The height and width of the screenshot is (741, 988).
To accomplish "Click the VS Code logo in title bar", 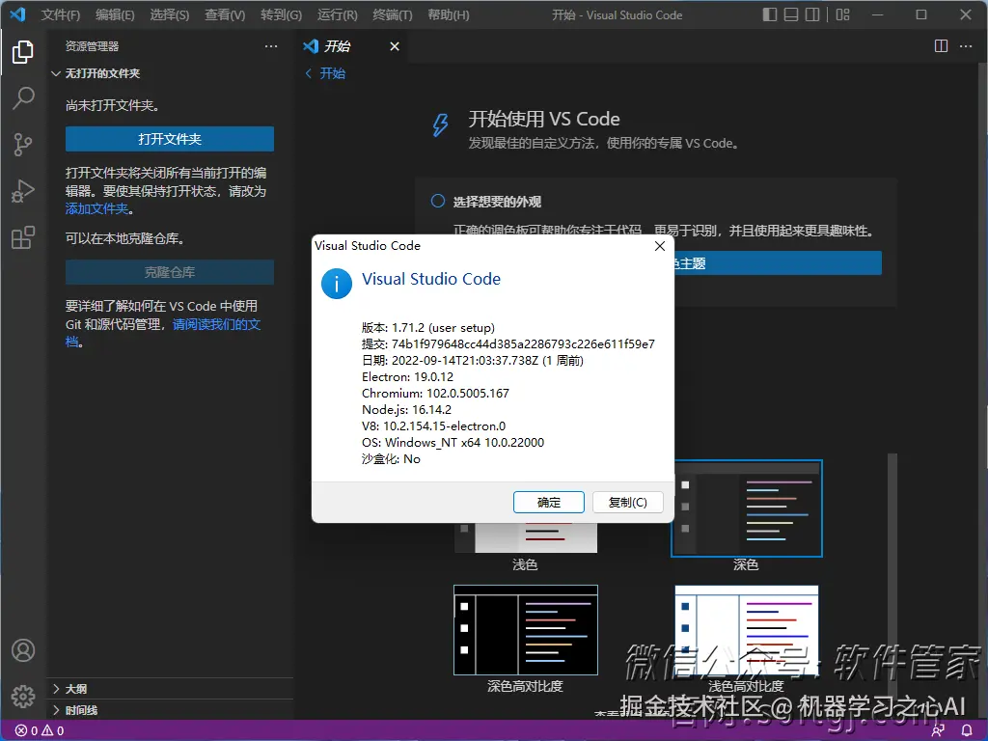I will [17, 14].
